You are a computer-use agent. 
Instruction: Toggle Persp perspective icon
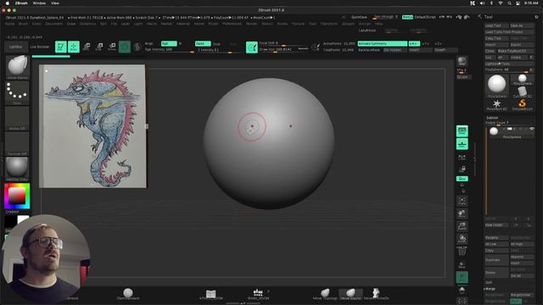(462, 131)
